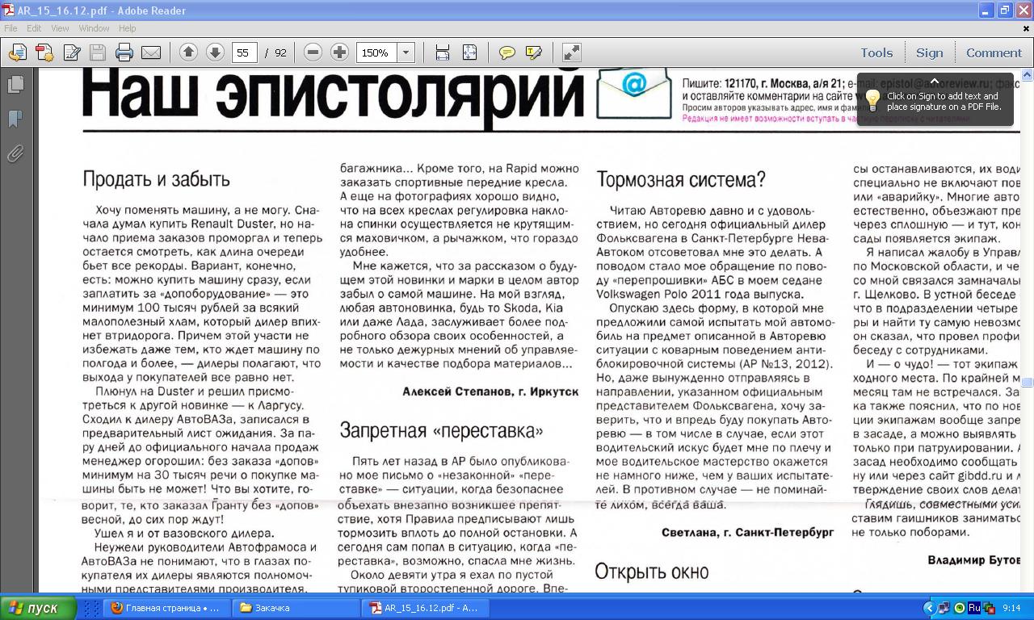Select the Highlight Text tool icon

[534, 52]
